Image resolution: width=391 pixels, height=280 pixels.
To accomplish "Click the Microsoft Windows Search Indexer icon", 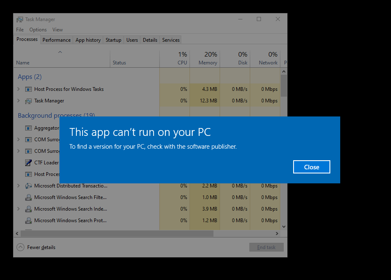I will (x=28, y=209).
